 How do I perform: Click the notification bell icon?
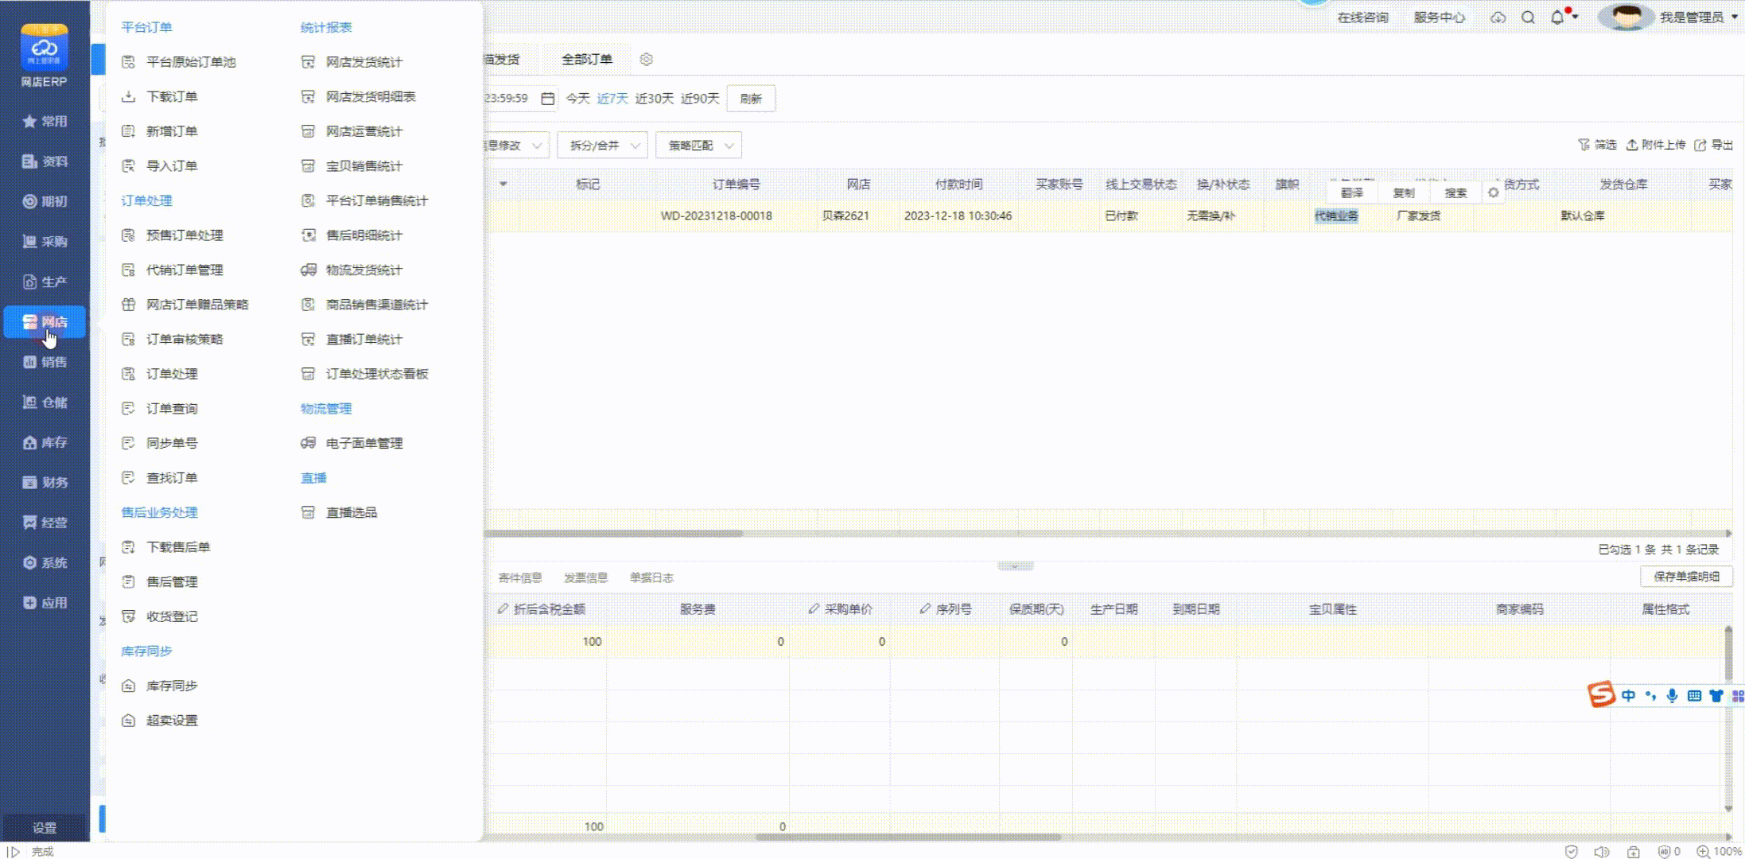click(1557, 17)
